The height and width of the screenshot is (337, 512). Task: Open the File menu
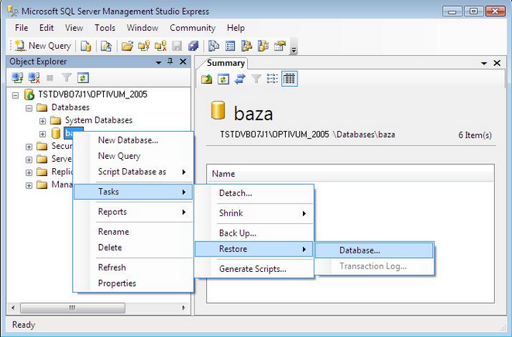point(22,28)
